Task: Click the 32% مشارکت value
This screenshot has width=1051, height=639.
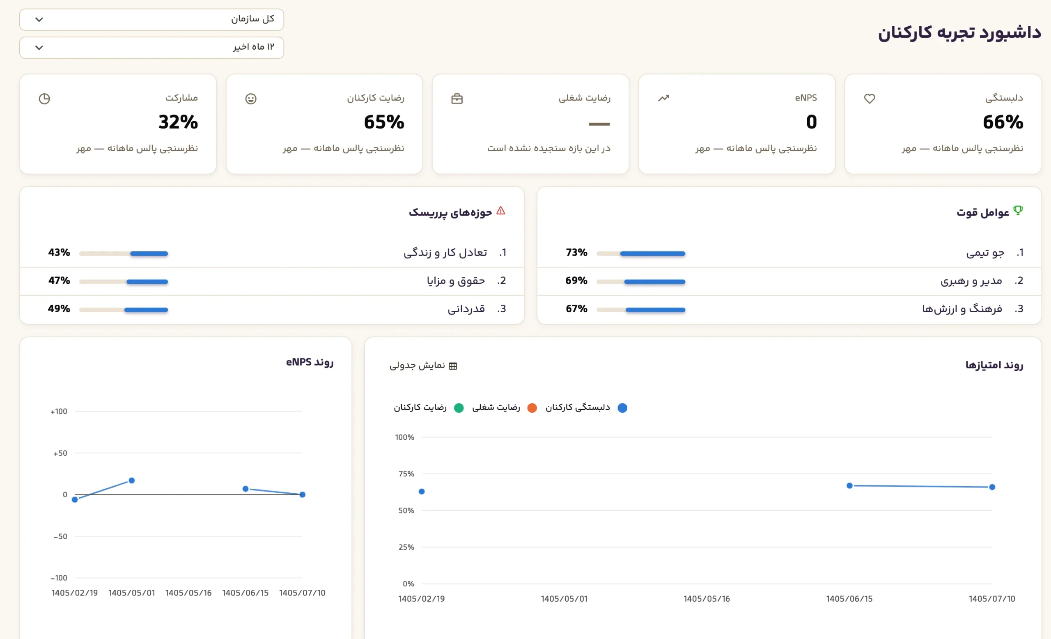Action: 178,122
